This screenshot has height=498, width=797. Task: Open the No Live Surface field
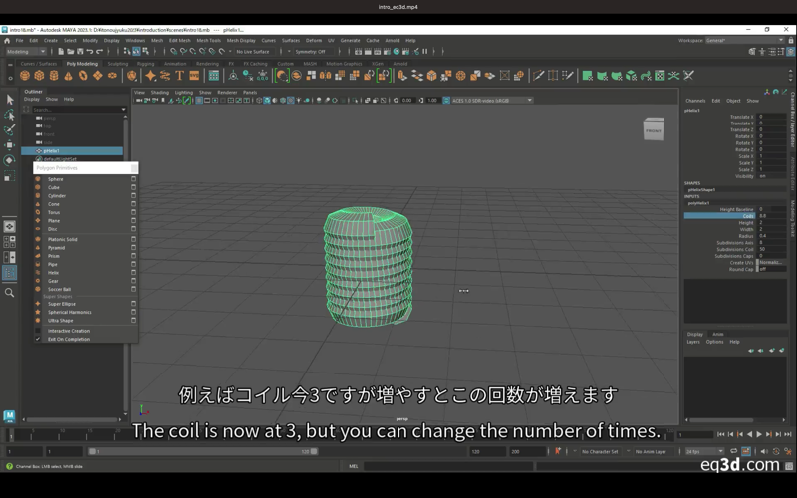tap(256, 52)
